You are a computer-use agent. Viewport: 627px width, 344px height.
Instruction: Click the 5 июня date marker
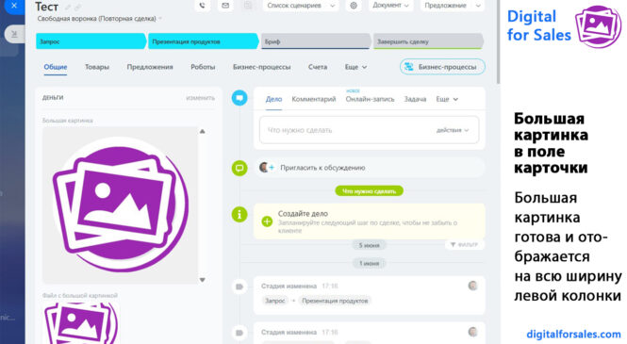(369, 245)
